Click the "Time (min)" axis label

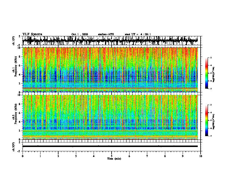click(x=114, y=159)
